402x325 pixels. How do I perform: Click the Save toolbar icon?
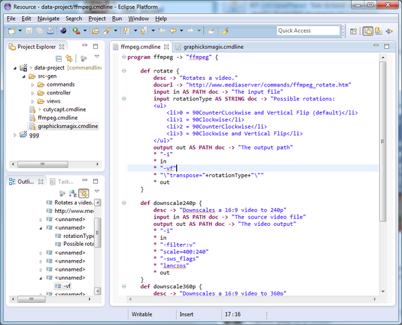click(29, 31)
